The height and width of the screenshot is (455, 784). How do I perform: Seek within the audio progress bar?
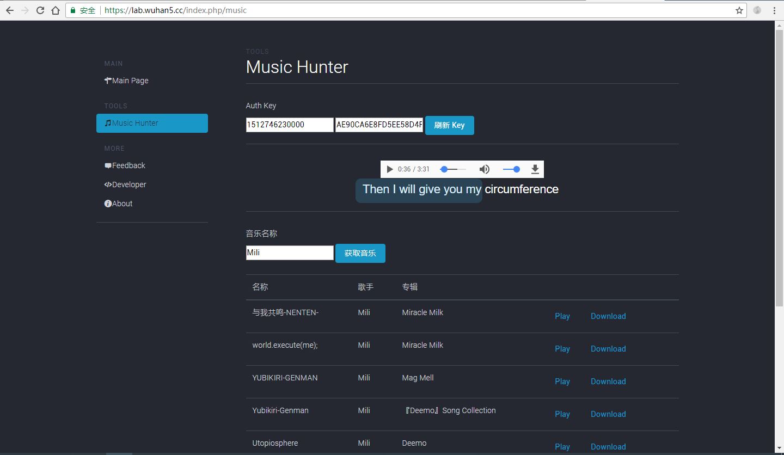[453, 169]
